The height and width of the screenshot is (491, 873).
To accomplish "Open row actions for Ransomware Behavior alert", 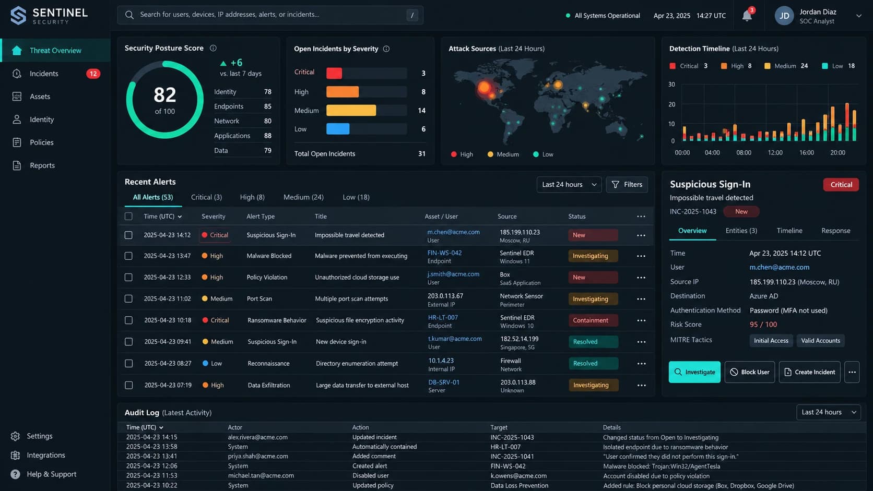I will pos(641,320).
